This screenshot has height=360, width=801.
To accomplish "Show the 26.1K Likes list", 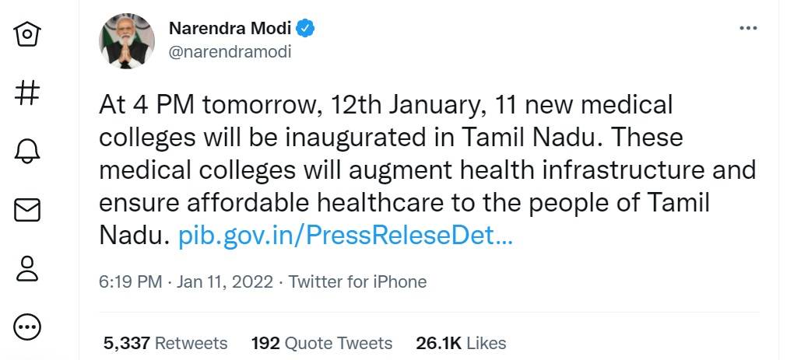I will click(461, 343).
